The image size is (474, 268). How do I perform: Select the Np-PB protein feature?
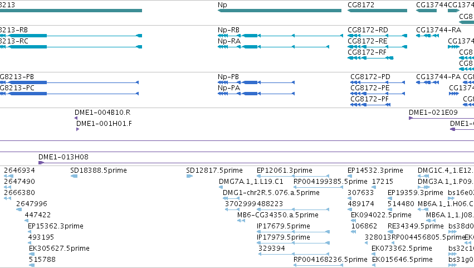(x=256, y=82)
